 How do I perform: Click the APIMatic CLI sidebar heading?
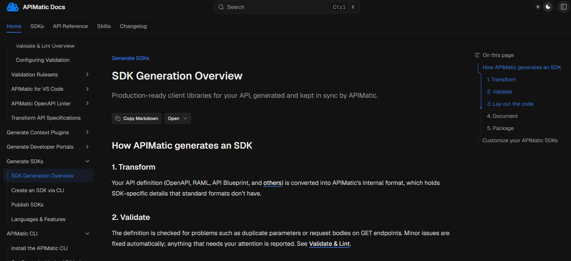pyautogui.click(x=22, y=234)
